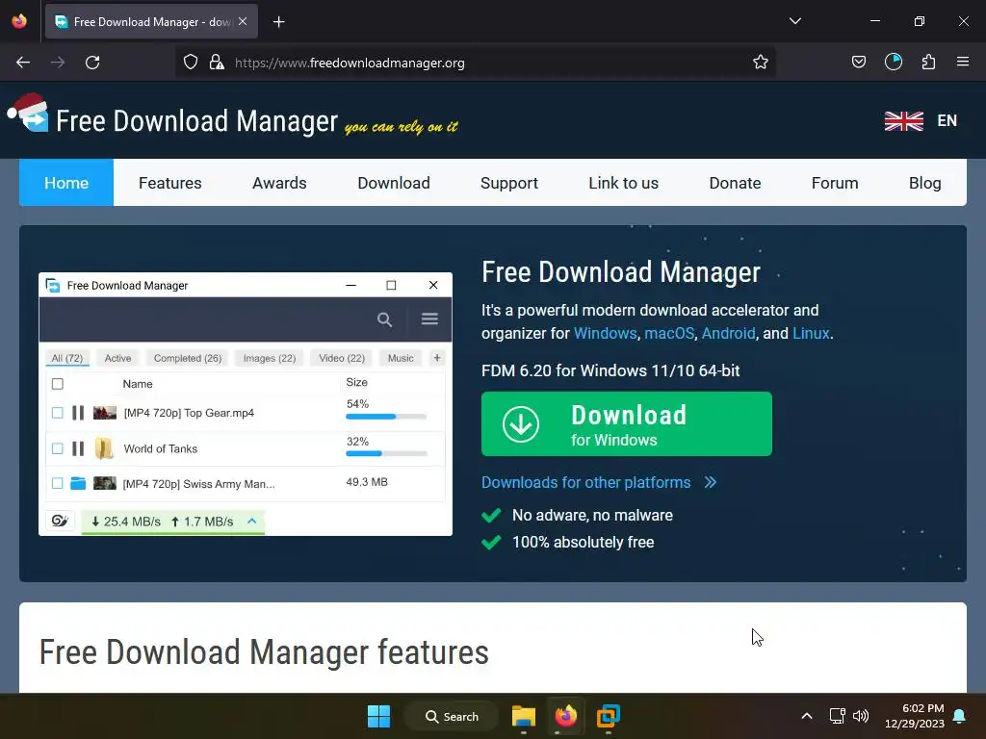Screen dimensions: 986x739
Task: Click the Swiss Army Man video thumbnail
Action: point(105,483)
